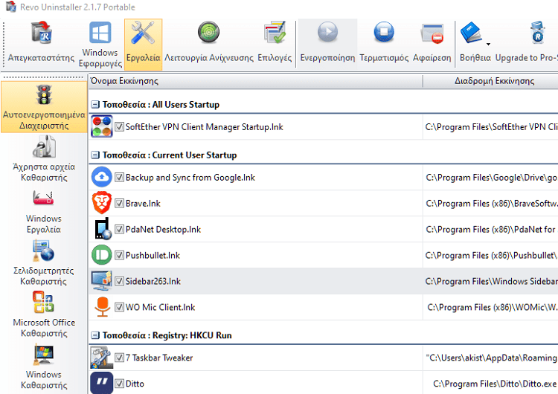Click the SoftEther VPN Client Manager icon
The width and height of the screenshot is (558, 394).
click(102, 126)
